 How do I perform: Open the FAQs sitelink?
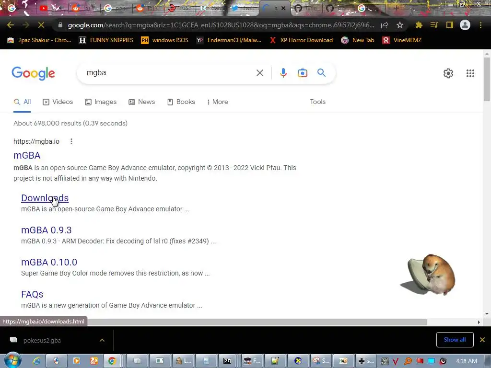pos(32,295)
